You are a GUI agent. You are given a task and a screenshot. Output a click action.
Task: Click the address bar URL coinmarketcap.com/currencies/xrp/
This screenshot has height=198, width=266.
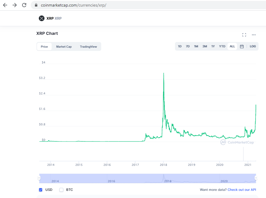(x=73, y=5)
